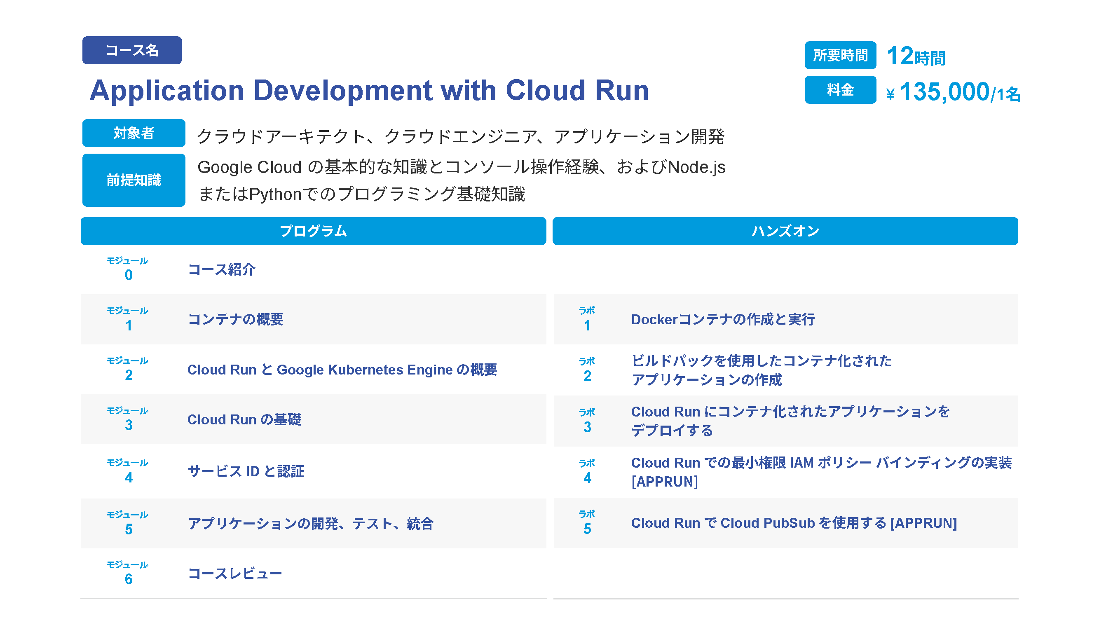Screen dimensions: 1099x618
Task: Click the 対象者 label
Action: click(134, 133)
